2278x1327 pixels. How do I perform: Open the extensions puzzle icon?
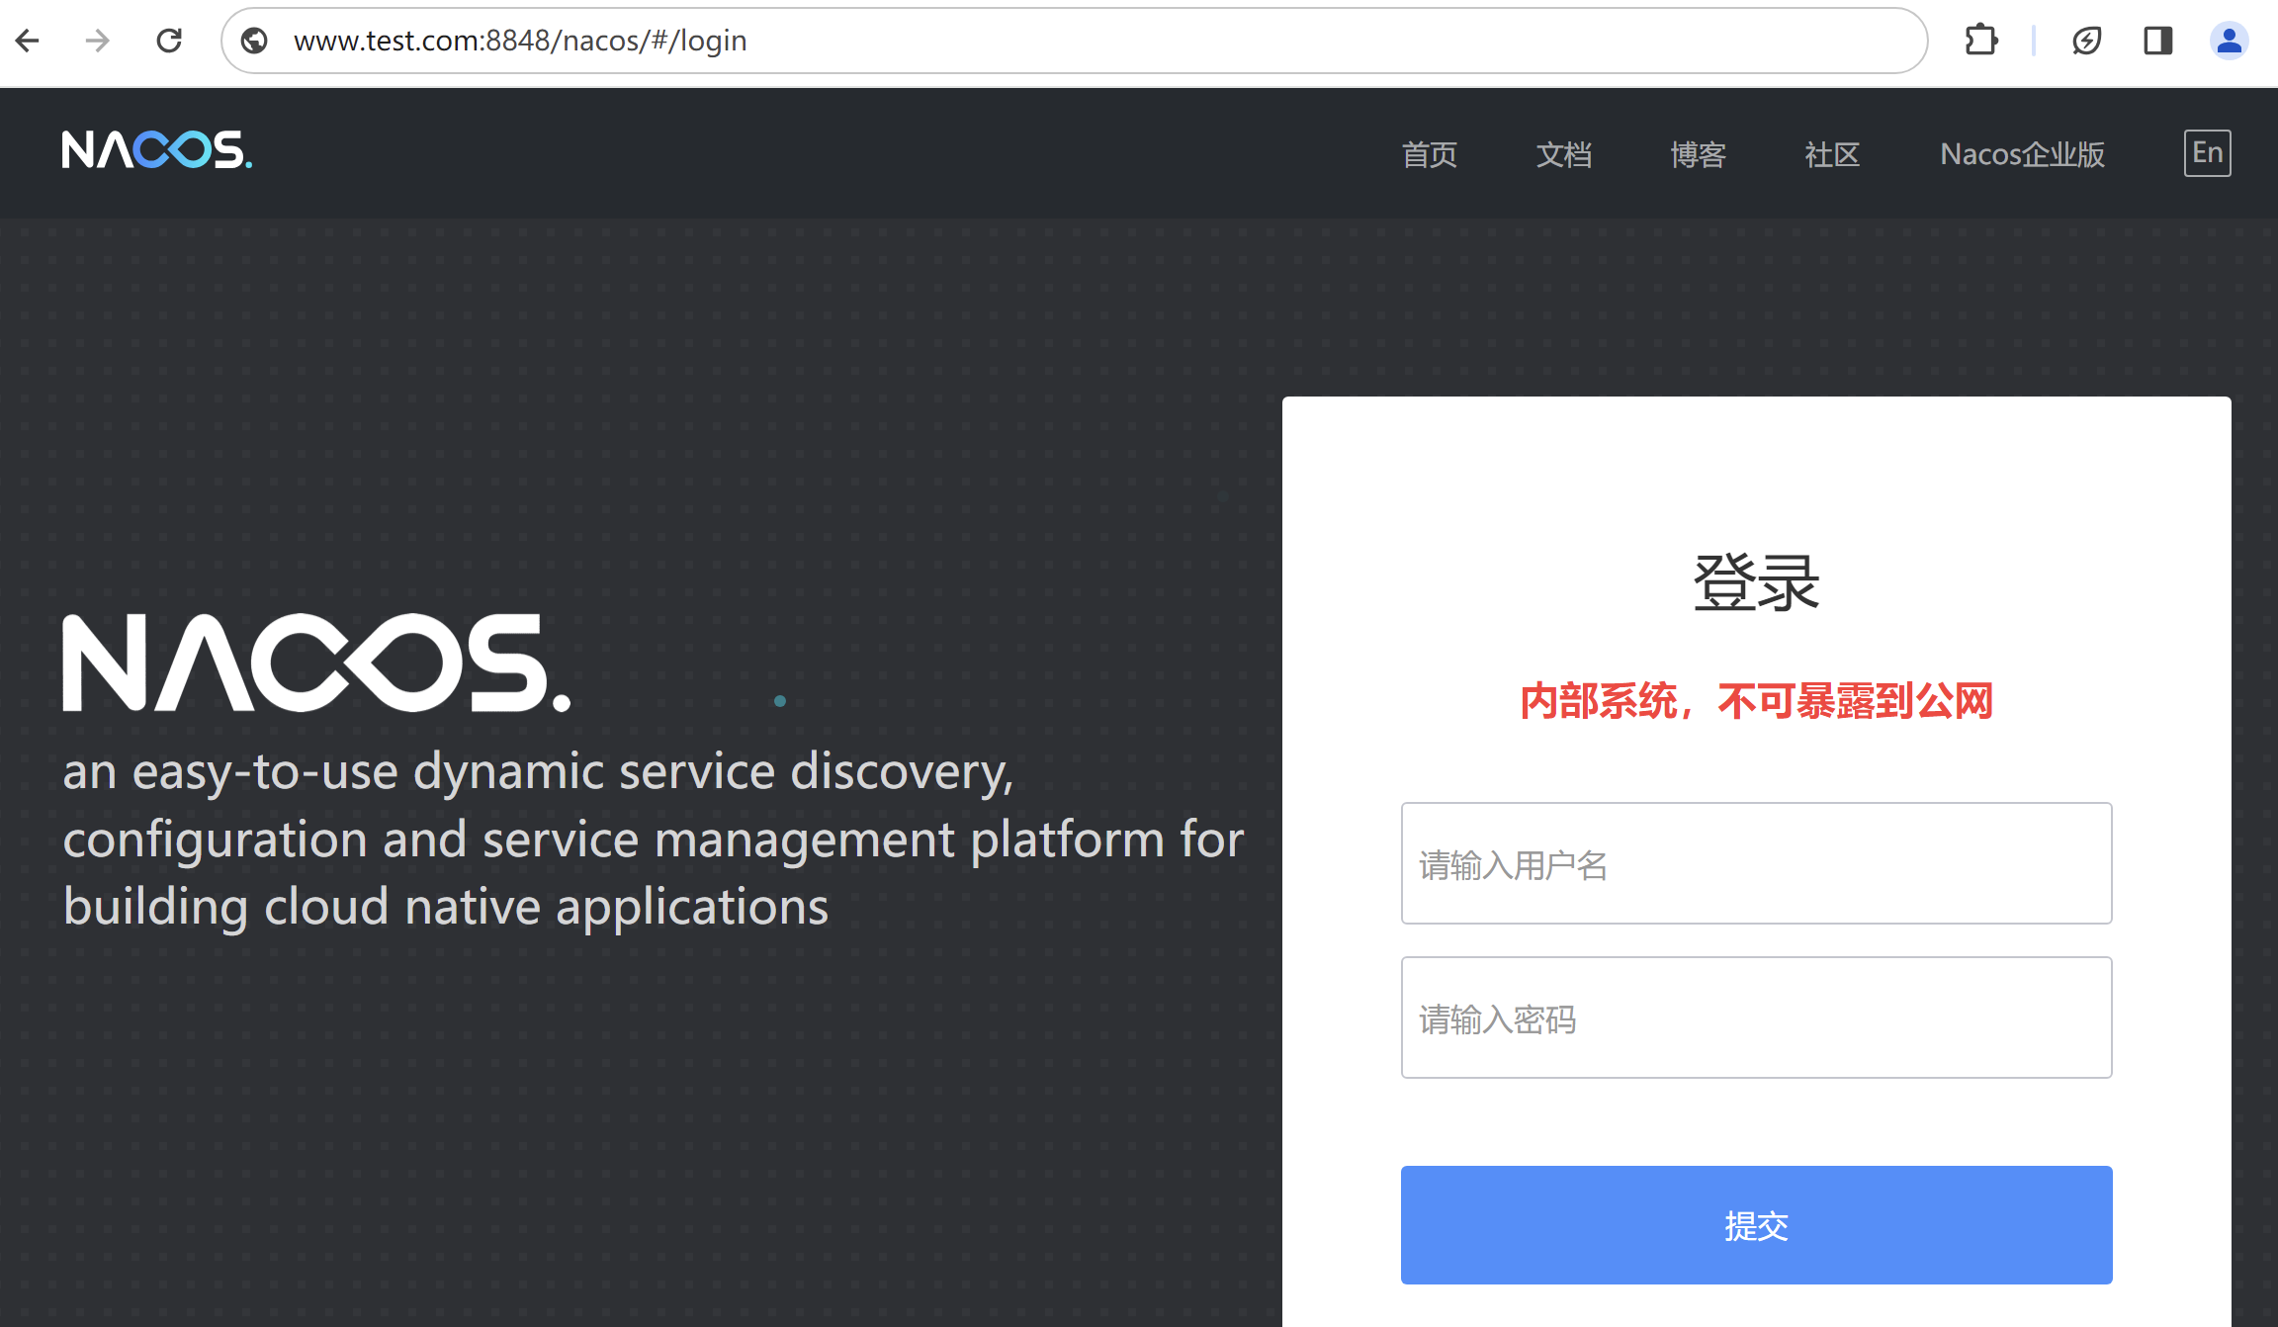pyautogui.click(x=1981, y=41)
